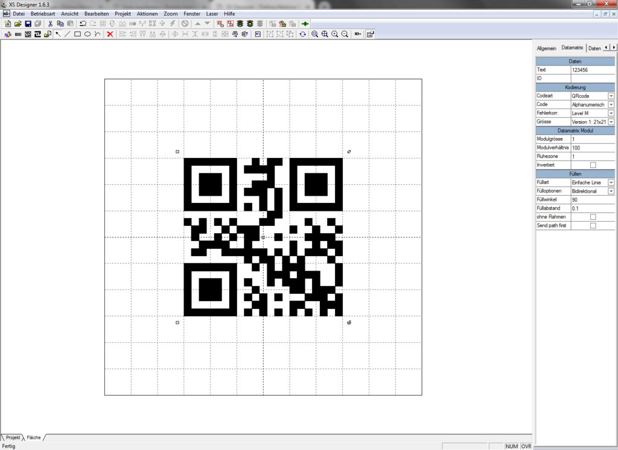618x450 pixels.
Task: Switch to the Projekt bottom tab
Action: pos(13,437)
